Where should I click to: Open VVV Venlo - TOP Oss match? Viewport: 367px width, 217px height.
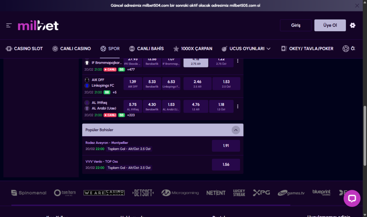(101, 162)
